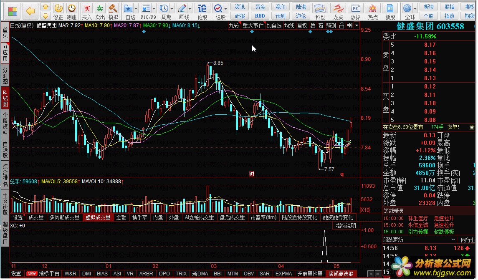Click the 设置 tab of volume panel
The image size is (478, 280).
18,217
